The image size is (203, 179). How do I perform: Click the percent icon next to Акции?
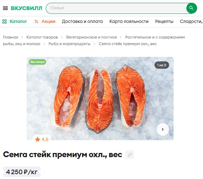coord(36,22)
